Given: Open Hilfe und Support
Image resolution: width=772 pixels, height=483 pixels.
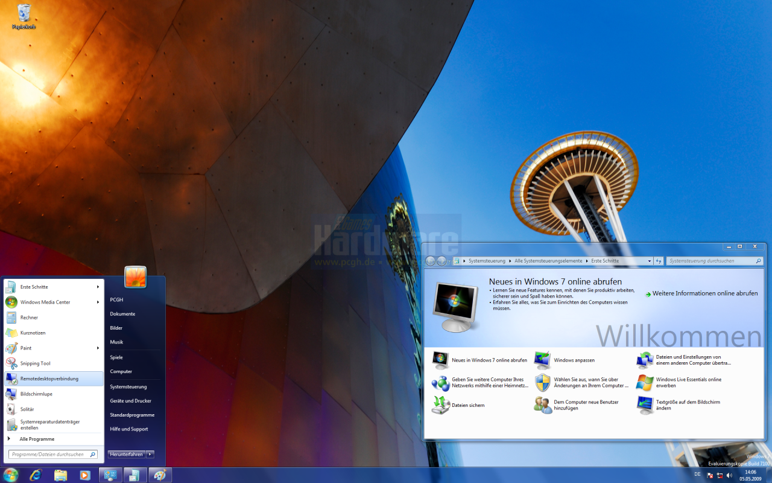Looking at the screenshot, I should tap(128, 429).
